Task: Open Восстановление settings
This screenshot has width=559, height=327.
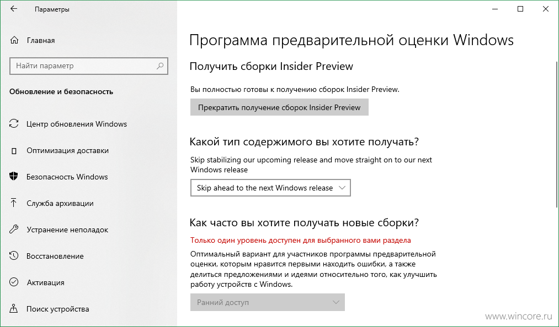Action: [x=55, y=256]
